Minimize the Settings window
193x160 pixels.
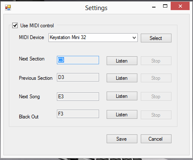tap(154, 6)
